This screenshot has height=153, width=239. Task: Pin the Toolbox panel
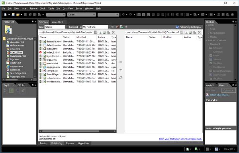233,22
